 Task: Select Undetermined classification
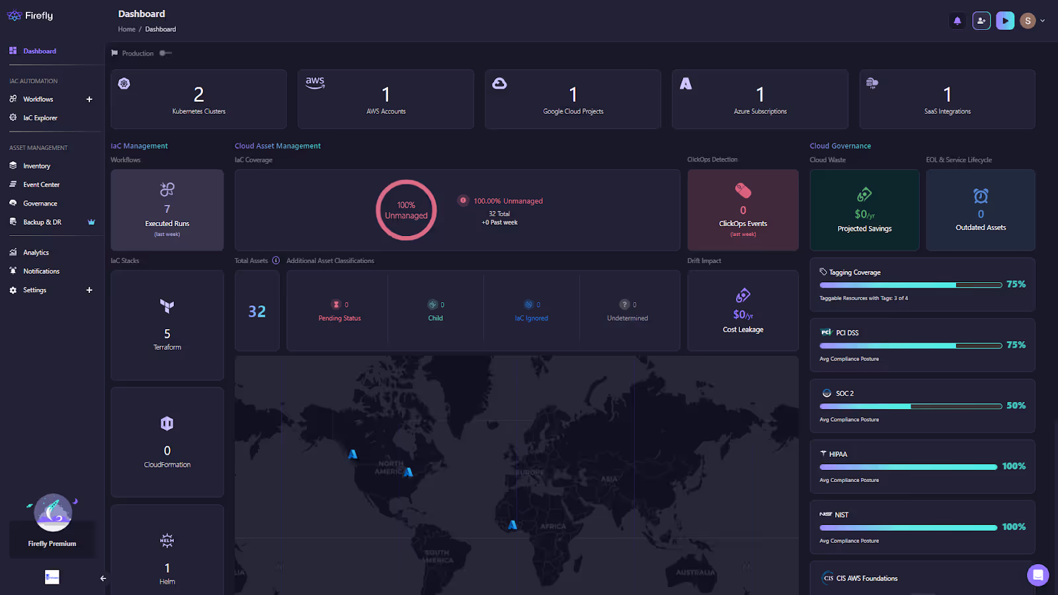tap(628, 311)
